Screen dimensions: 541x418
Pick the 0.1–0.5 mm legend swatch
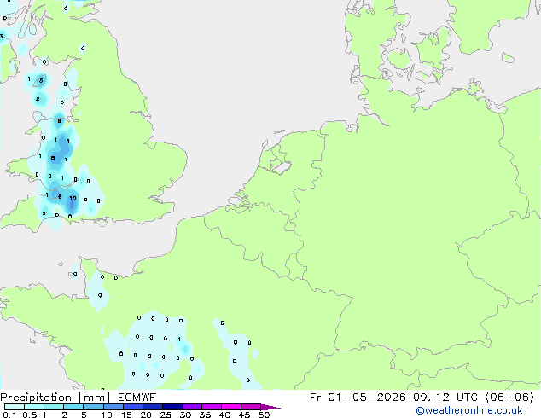coord(15,407)
